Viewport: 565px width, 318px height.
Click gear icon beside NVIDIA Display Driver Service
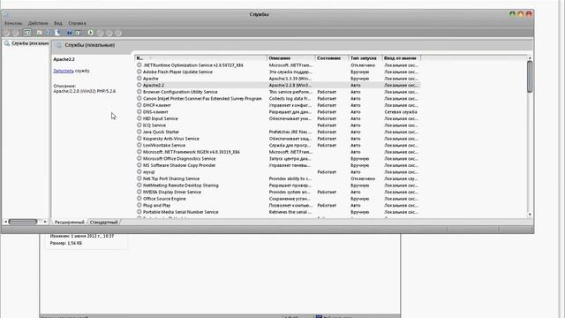click(x=139, y=192)
